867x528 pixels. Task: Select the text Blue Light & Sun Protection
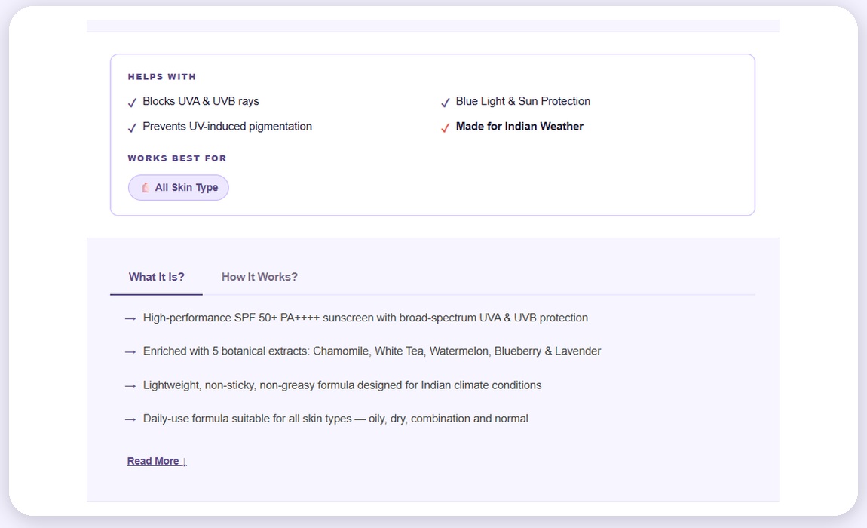pos(523,101)
